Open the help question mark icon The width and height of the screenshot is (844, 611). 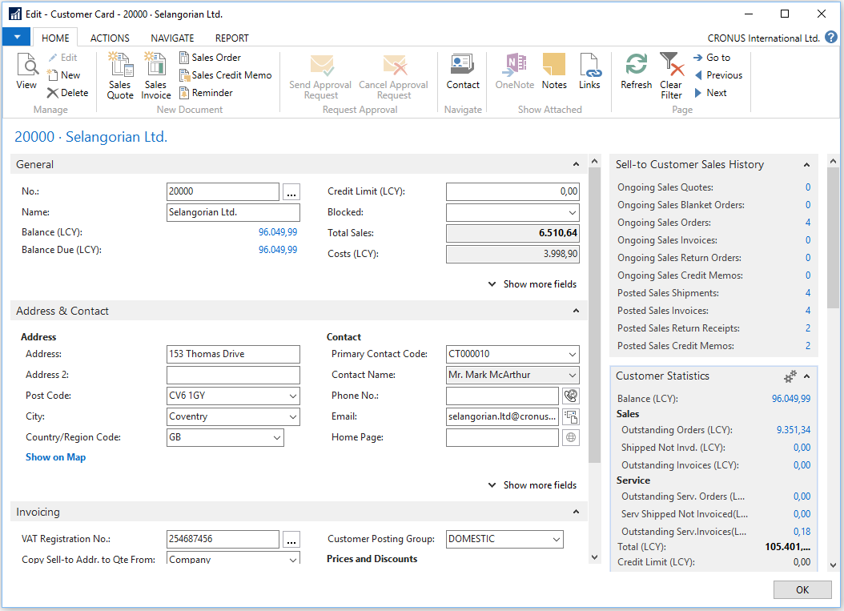coord(831,37)
